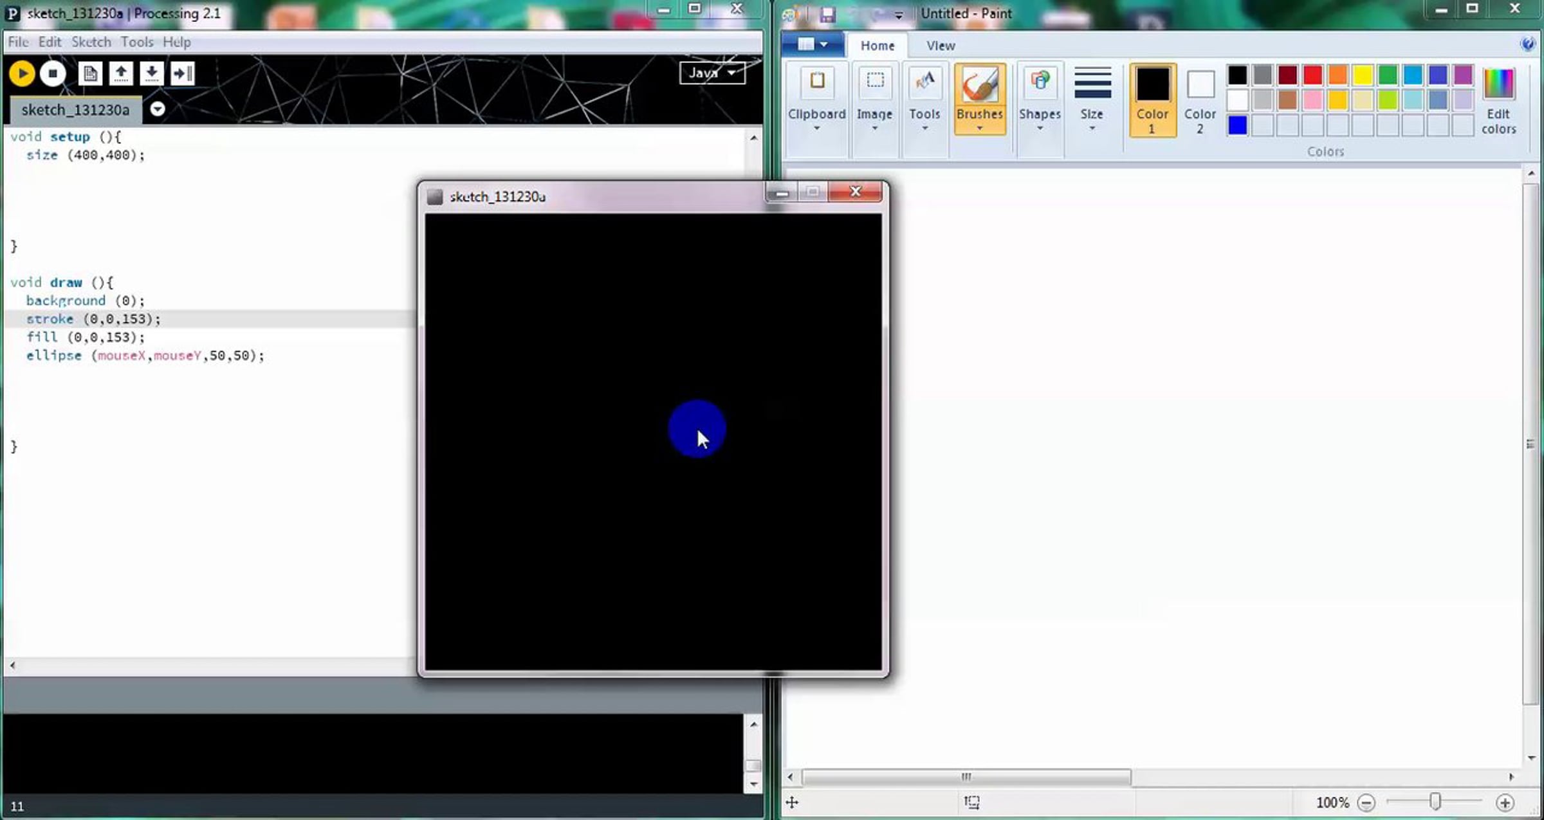
Task: Stop the running Processing sketch
Action: [53, 73]
